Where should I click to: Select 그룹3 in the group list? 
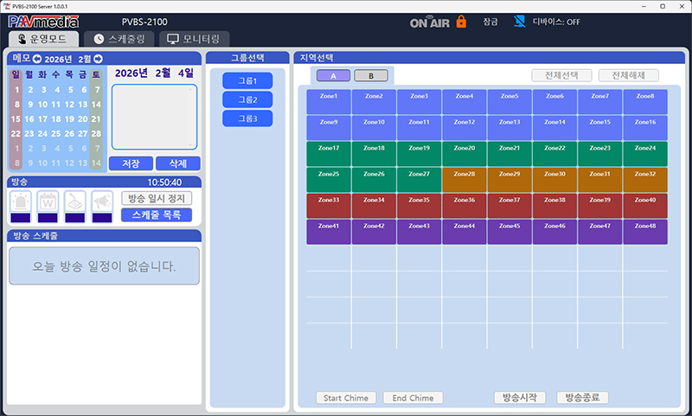[x=247, y=118]
